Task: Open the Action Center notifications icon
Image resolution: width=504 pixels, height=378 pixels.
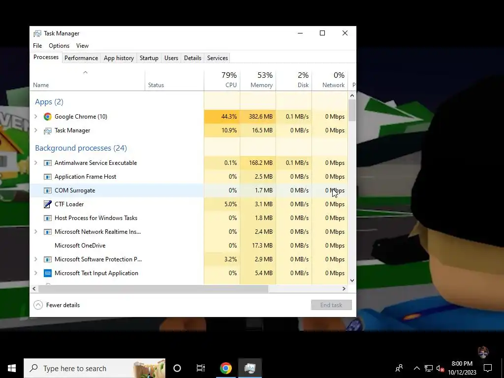Action: pyautogui.click(x=488, y=368)
